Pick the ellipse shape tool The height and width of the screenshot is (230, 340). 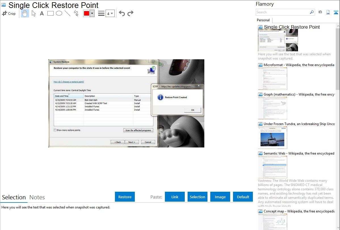59,13
